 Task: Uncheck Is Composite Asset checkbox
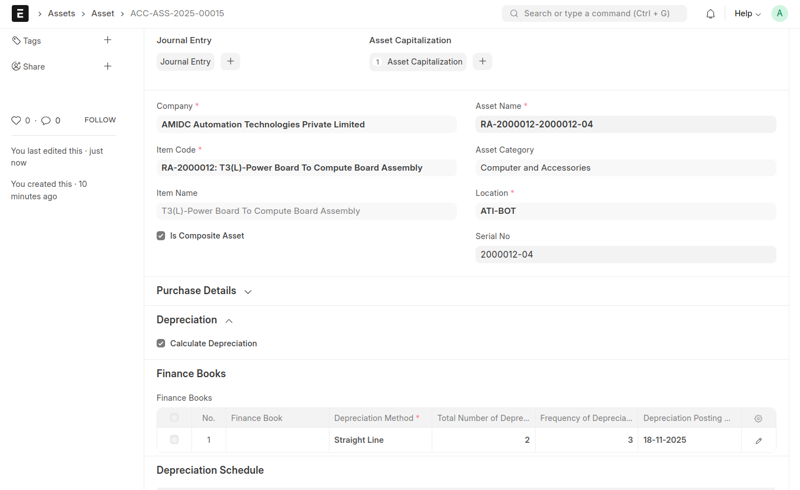(x=161, y=236)
